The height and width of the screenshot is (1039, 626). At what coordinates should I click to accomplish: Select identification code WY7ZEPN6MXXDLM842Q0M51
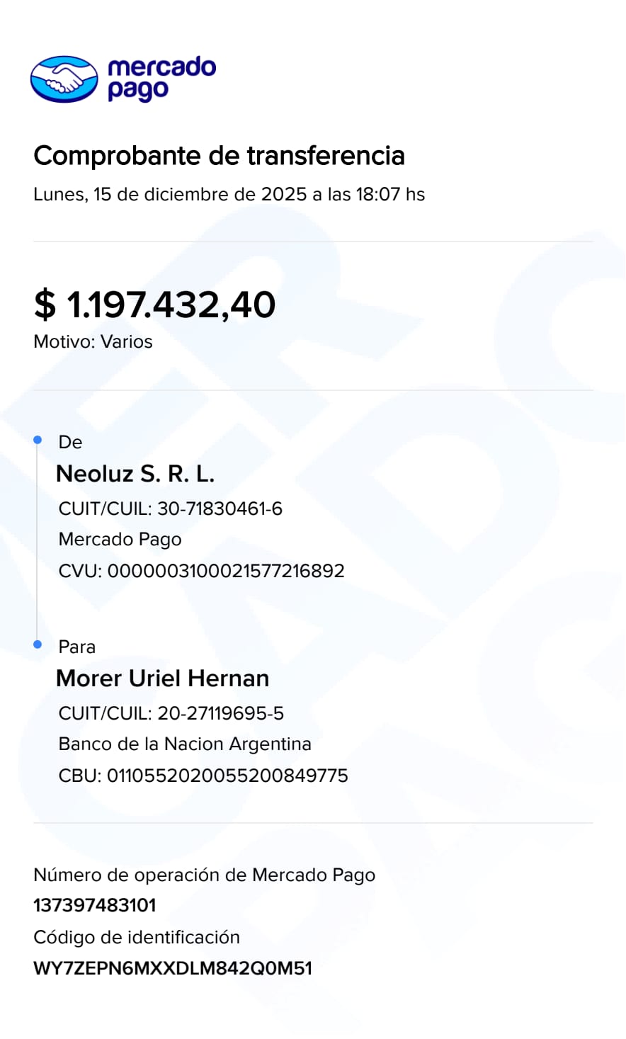tap(173, 968)
